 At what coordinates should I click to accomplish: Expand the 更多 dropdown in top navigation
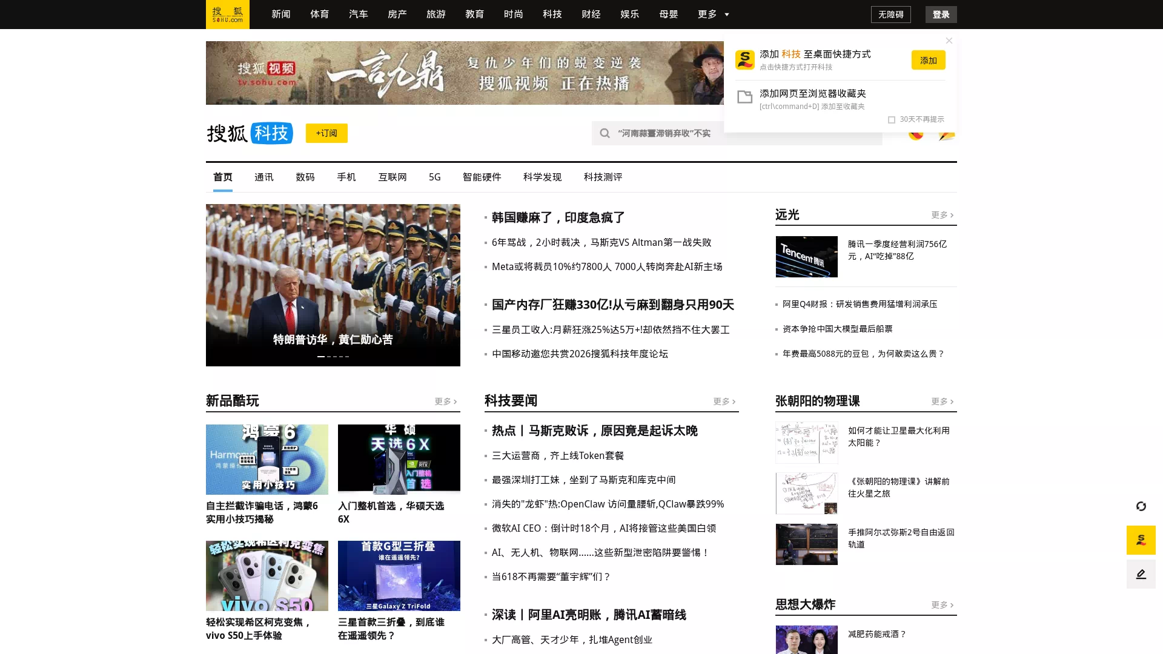point(714,15)
